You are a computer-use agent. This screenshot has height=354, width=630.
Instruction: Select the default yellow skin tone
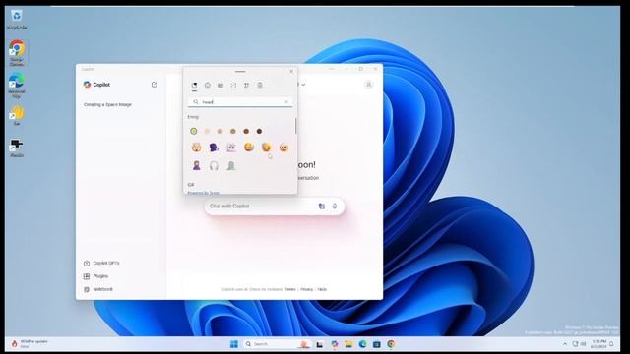(194, 131)
